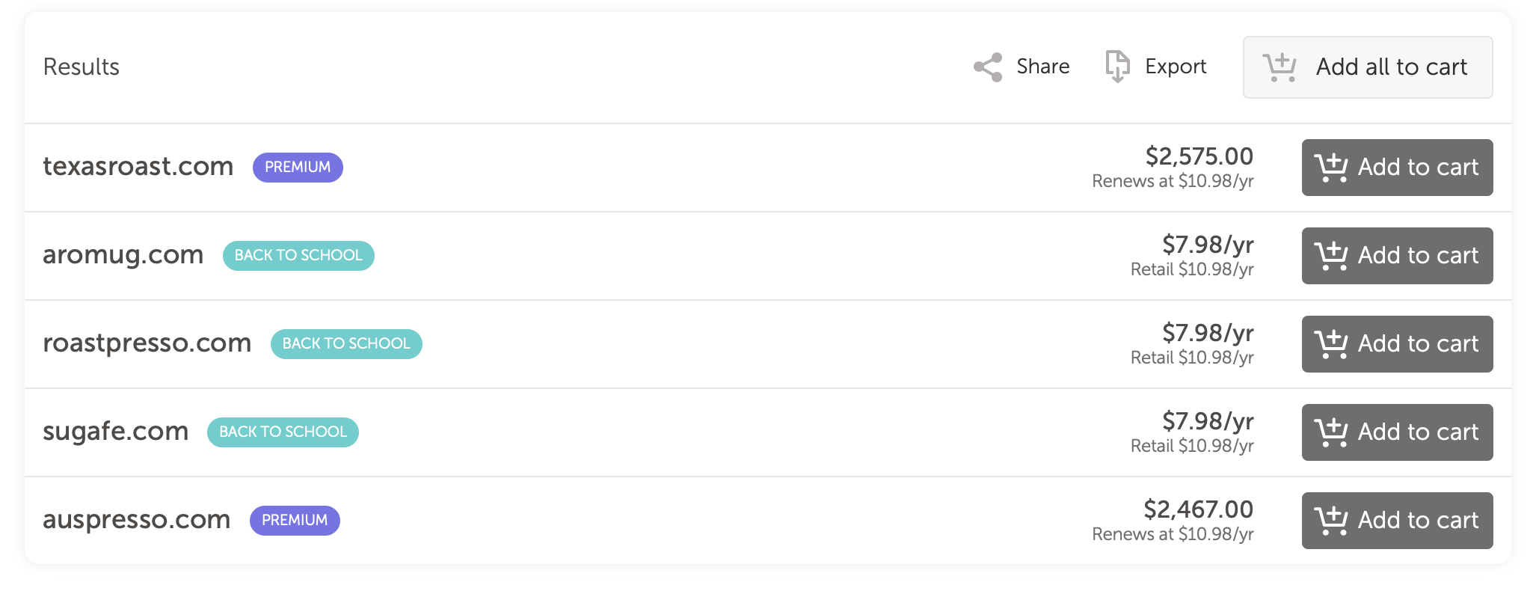Image resolution: width=1536 pixels, height=591 pixels.
Task: Click cart icon for auspresso.com
Action: [1331, 521]
